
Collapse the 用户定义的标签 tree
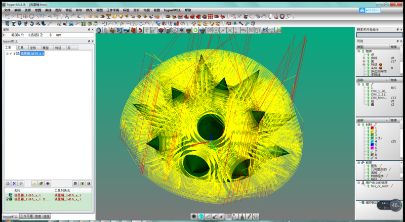[359, 183]
